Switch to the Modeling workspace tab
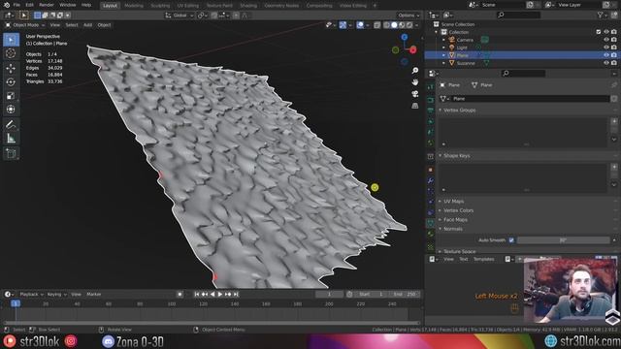 pos(134,6)
